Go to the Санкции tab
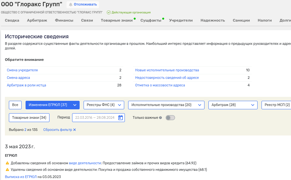The height and width of the screenshot is (180, 291). [241, 20]
